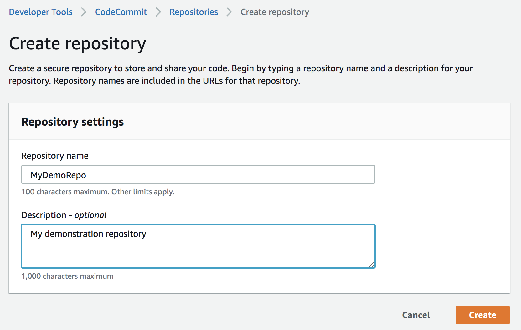The width and height of the screenshot is (521, 330).
Task: Click the Repository settings heading
Action: click(x=73, y=122)
